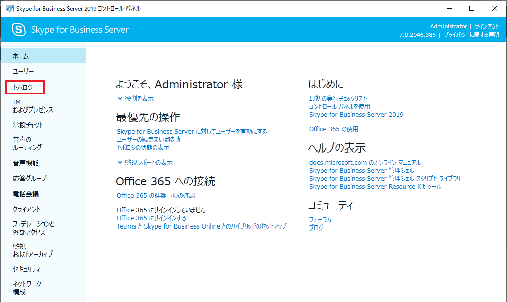Open Teams と Skype for Business Online hybrid setup link
This screenshot has width=507, height=302.
202,226
